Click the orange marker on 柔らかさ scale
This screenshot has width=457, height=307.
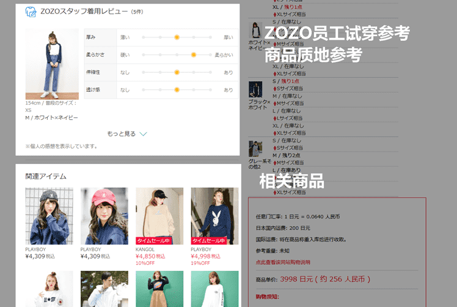coord(193,55)
